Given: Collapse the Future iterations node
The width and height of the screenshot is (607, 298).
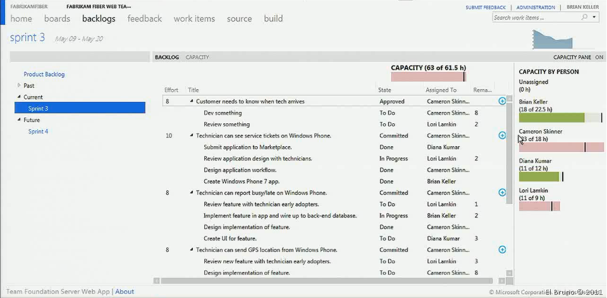Looking at the screenshot, I should pos(19,120).
